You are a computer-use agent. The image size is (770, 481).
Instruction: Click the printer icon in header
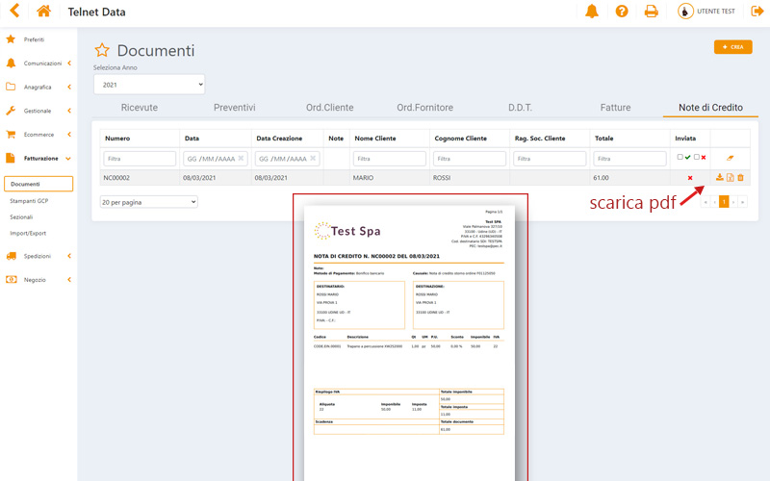point(652,12)
